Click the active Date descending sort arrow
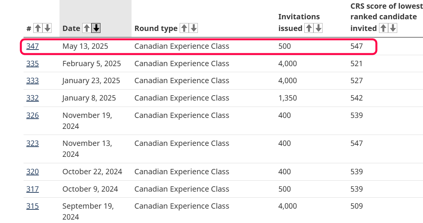The height and width of the screenshot is (223, 423). [x=96, y=28]
